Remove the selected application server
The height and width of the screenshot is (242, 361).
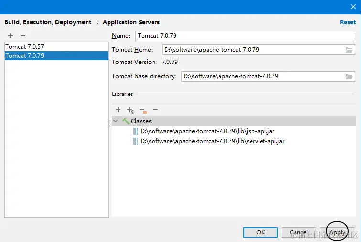[23, 36]
